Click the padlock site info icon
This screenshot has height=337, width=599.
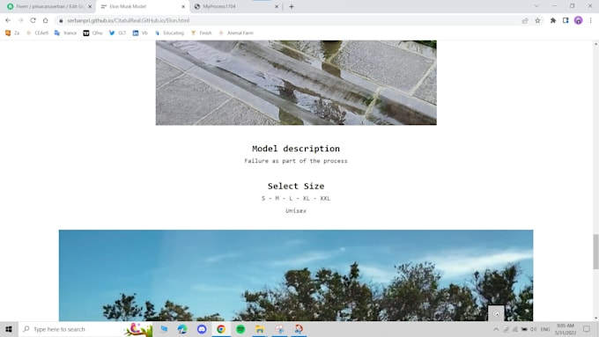pyautogui.click(x=61, y=20)
